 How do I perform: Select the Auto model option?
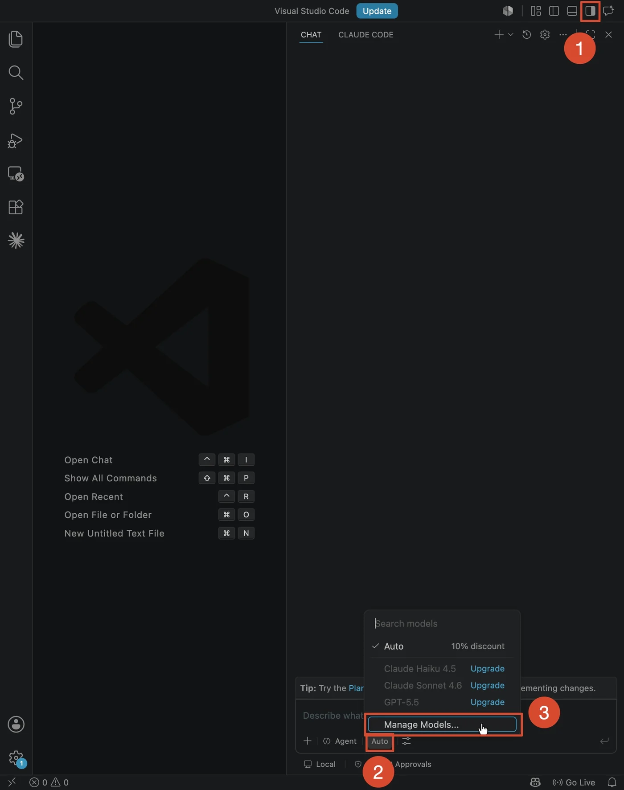coord(442,646)
